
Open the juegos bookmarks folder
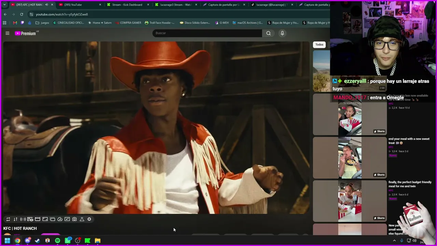coord(42,23)
